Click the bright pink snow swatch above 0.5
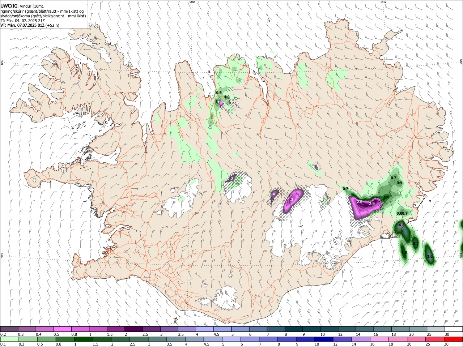Screen dimensions: 463x347 tap(62, 329)
